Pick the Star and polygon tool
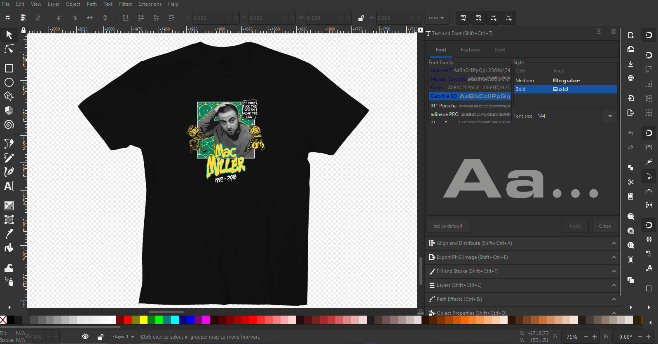The image size is (658, 344). pyautogui.click(x=9, y=96)
